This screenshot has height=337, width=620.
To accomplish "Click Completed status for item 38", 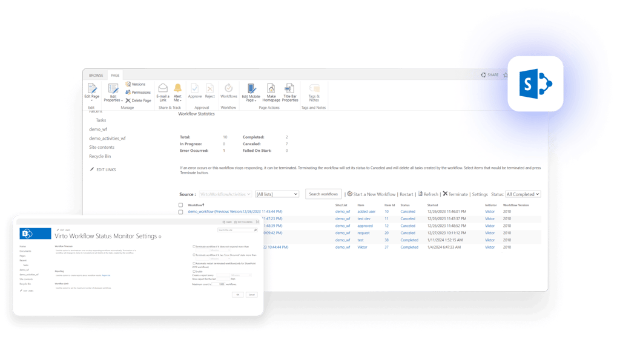I will tap(409, 240).
